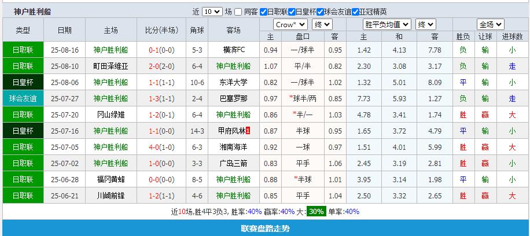Uncheck the 球会友谊 checkbox

(x=320, y=12)
